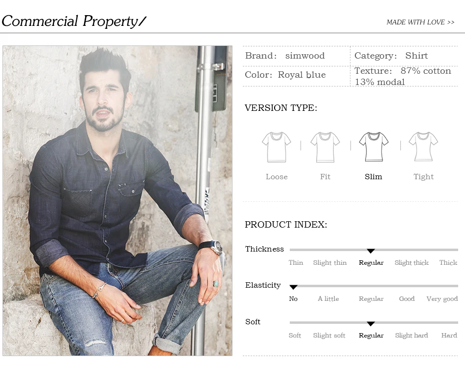465x380 pixels.
Task: Click the Slight soft label
Action: click(329, 336)
